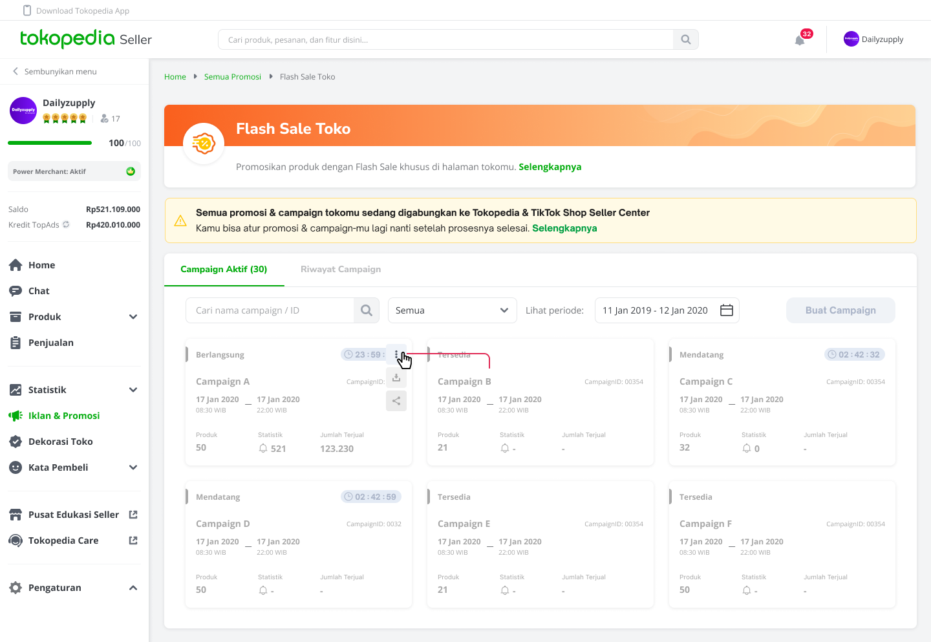Click the shop score progress bar
931x642 pixels.
(50, 143)
